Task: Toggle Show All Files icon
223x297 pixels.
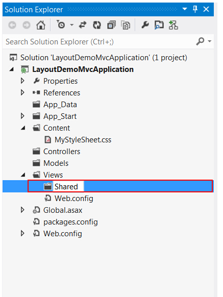Action: (x=126, y=25)
